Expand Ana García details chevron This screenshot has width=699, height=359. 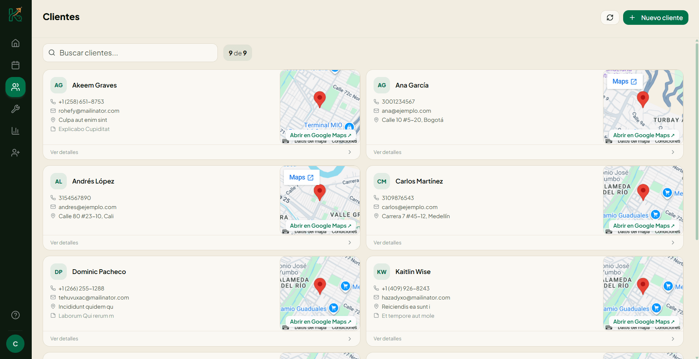click(673, 152)
